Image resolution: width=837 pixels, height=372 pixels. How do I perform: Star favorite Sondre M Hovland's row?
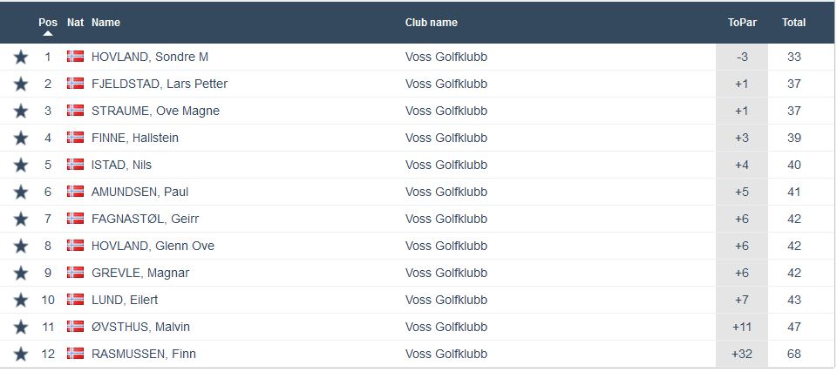21,57
